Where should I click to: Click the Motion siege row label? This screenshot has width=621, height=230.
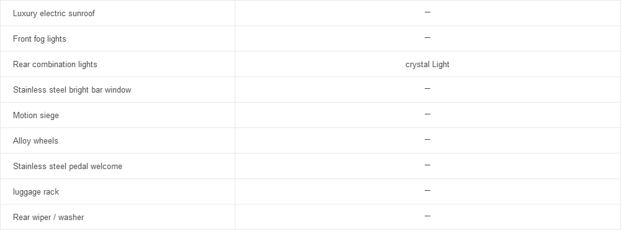(36, 116)
